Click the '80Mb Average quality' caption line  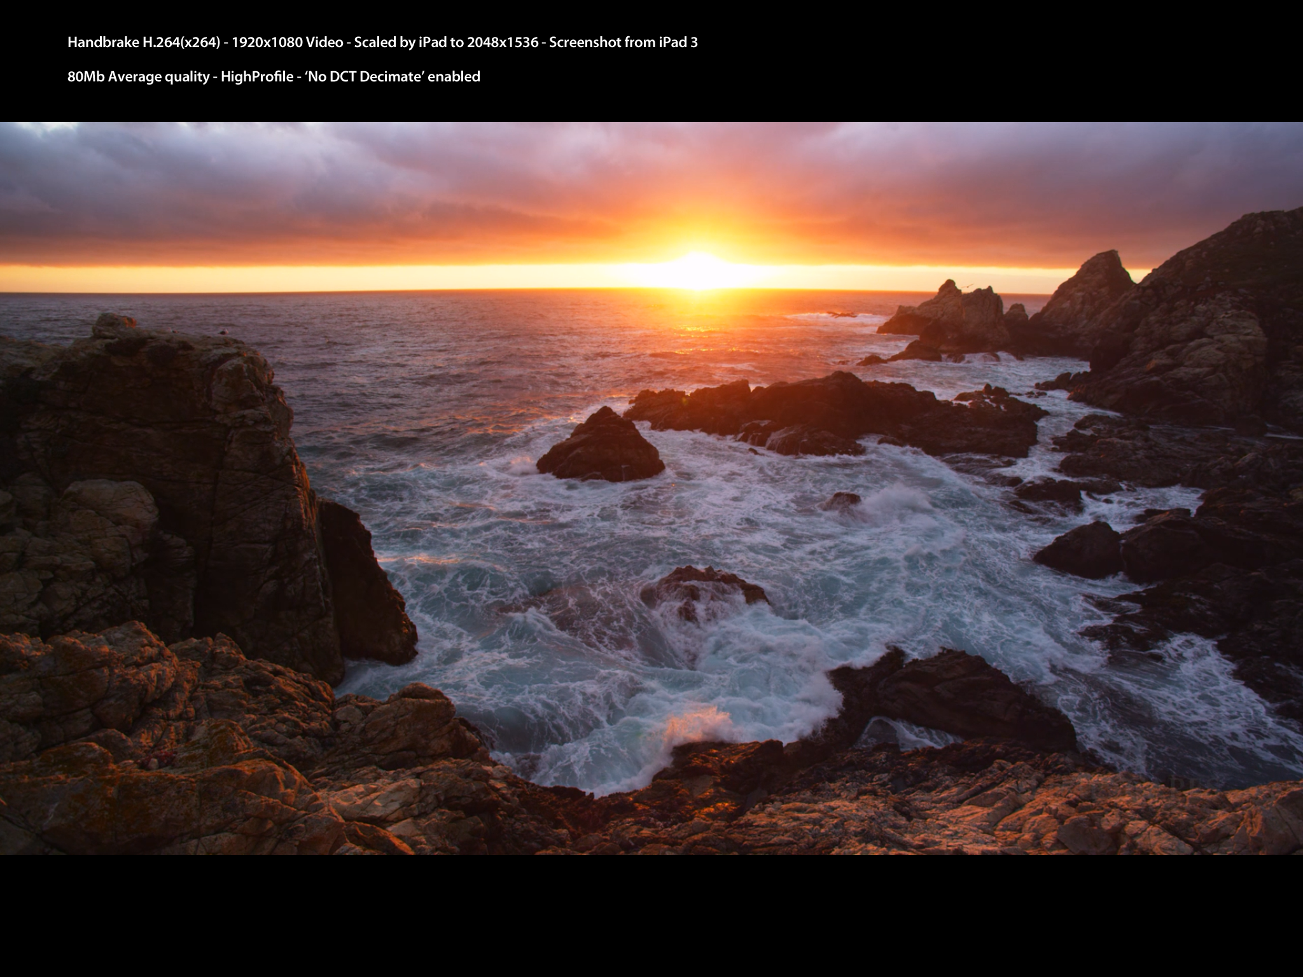click(139, 77)
